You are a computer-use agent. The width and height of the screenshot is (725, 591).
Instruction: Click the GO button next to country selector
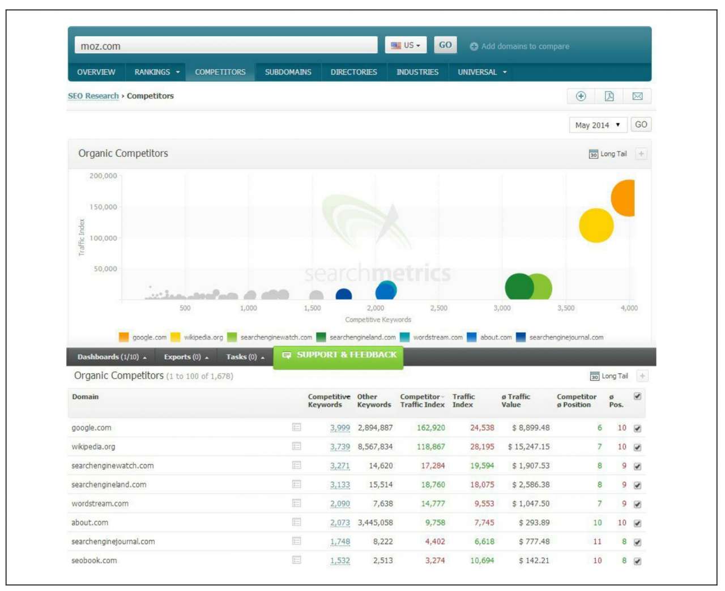[x=445, y=45]
